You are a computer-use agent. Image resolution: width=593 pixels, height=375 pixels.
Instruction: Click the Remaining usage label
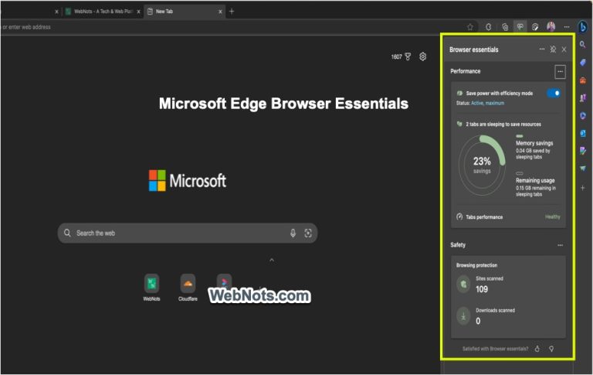click(x=535, y=180)
